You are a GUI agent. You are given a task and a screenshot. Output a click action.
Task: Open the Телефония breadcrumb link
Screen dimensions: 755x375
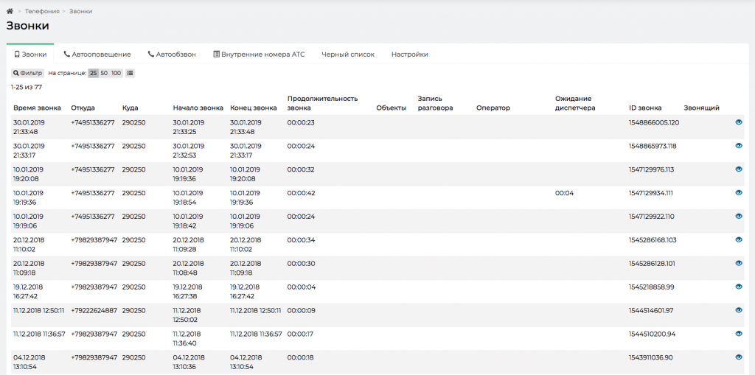[x=42, y=11]
